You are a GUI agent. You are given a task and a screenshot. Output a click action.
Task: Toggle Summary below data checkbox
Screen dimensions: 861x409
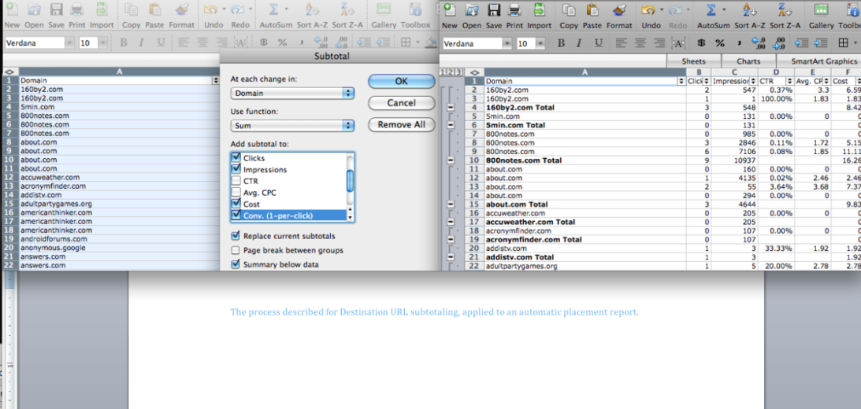click(x=236, y=264)
